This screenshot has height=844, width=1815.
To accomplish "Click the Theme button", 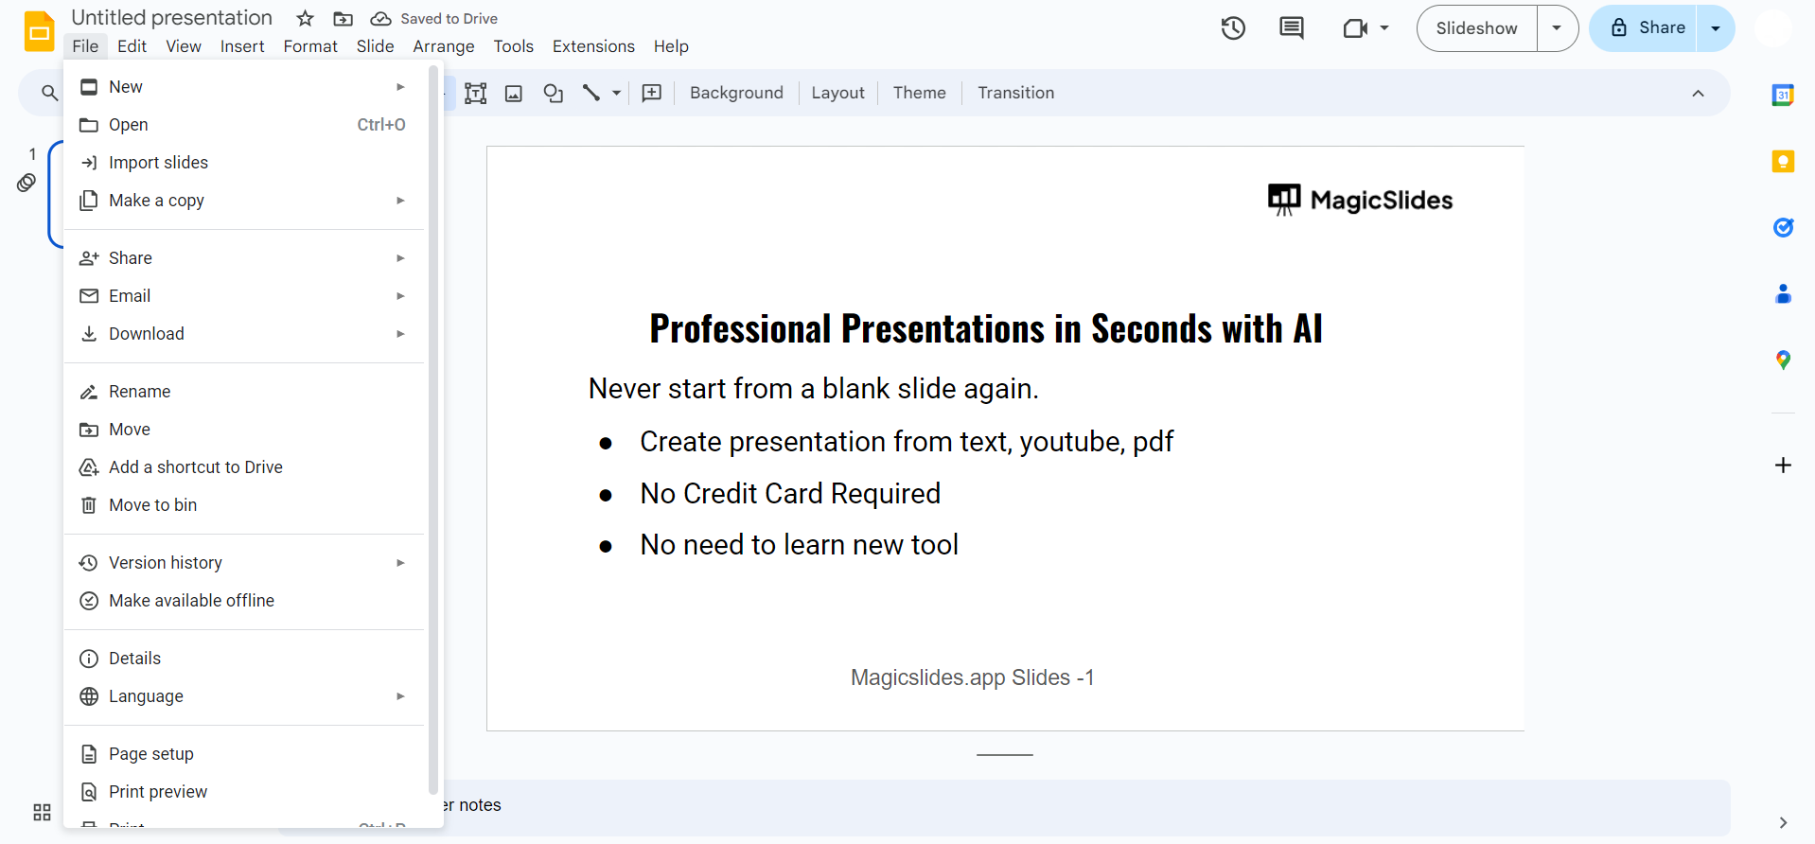I will (x=919, y=93).
